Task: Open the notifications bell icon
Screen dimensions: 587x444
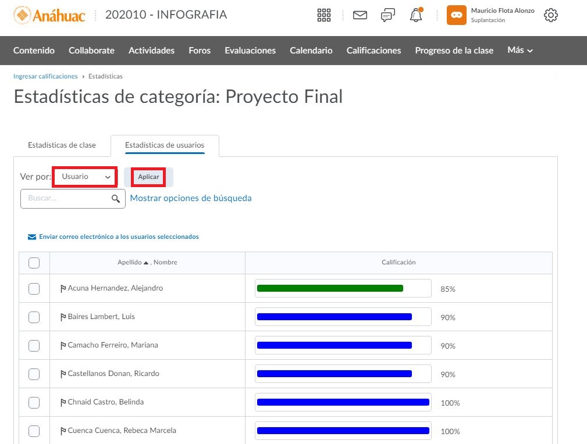Action: coord(416,16)
